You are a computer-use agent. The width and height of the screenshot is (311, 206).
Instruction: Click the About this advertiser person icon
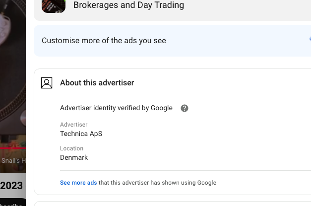coord(47,83)
